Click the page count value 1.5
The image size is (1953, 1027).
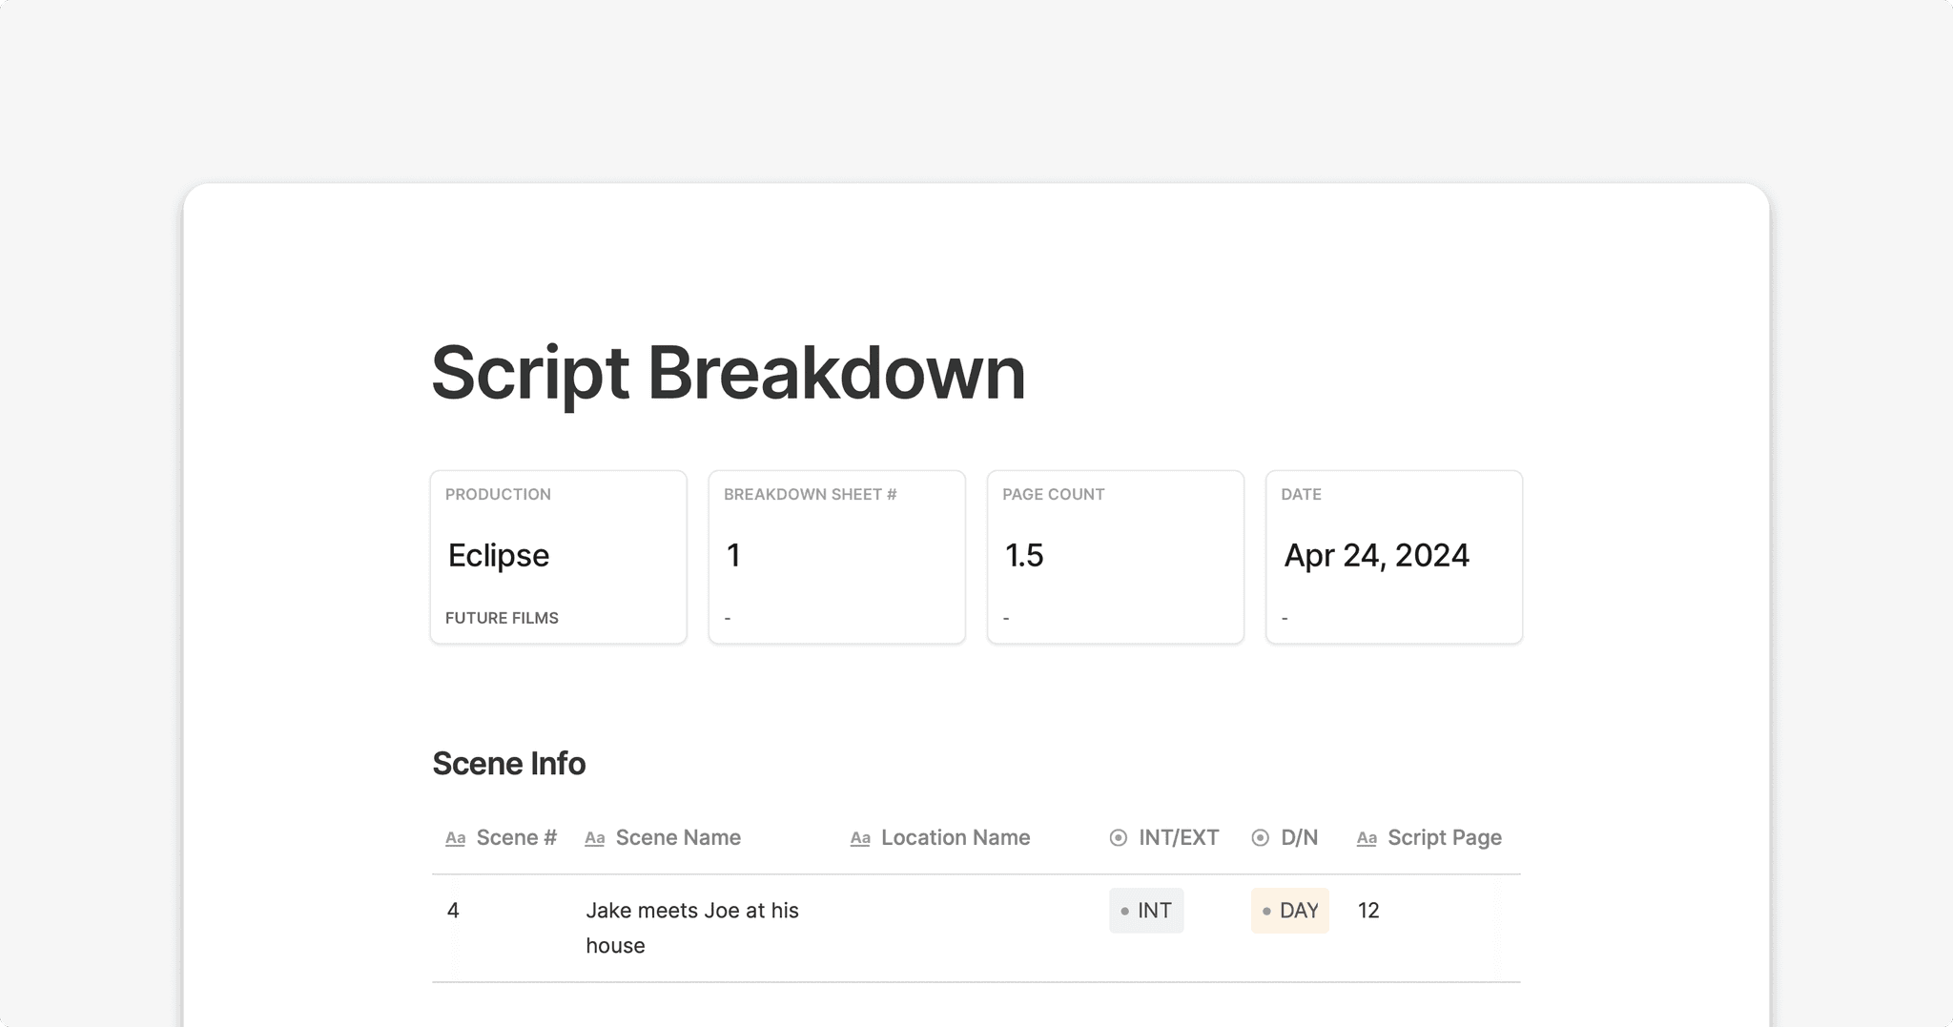pyautogui.click(x=1023, y=555)
